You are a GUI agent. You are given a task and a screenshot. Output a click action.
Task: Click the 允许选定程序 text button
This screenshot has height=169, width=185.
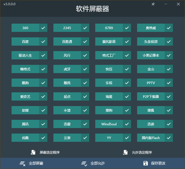[142, 153]
